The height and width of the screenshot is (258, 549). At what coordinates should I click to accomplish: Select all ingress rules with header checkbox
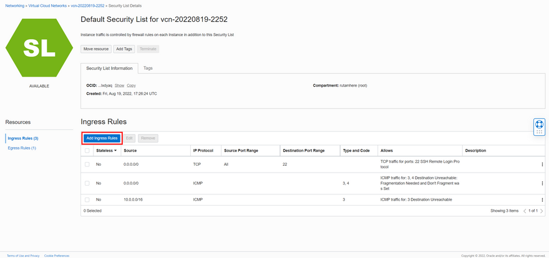tap(87, 150)
